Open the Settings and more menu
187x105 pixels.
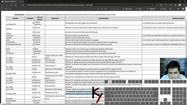(x=184, y=5)
